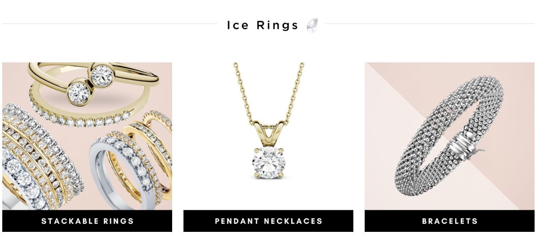535x240 pixels.
Task: Select the stacked ring pile at left edge
Action: (38, 160)
